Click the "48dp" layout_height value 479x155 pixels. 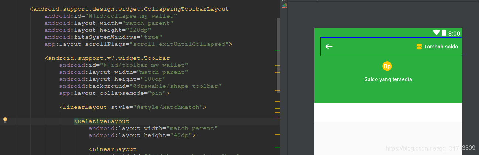tap(181, 135)
